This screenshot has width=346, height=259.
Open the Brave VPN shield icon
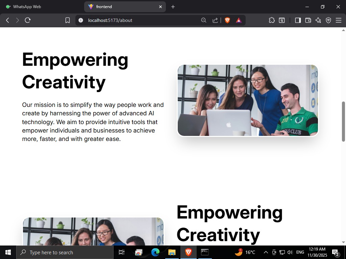[328, 20]
